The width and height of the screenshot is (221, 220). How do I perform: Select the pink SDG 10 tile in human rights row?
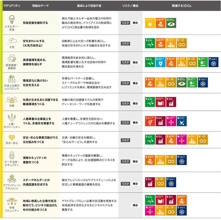(171, 121)
